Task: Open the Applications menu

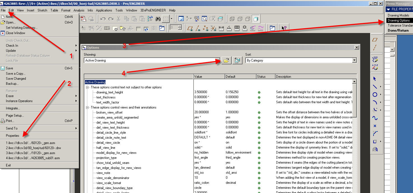Action: [x=104, y=10]
